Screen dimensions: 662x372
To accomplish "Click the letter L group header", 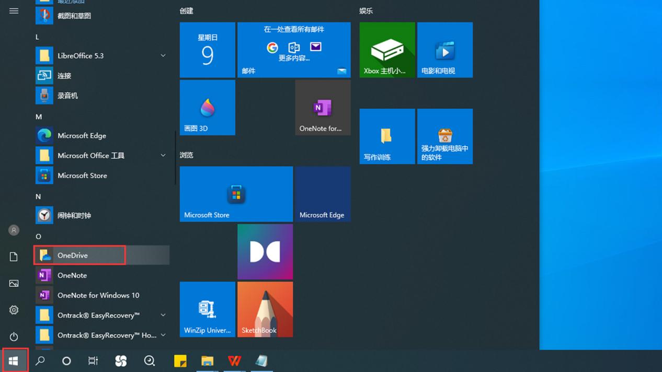I will tap(38, 37).
